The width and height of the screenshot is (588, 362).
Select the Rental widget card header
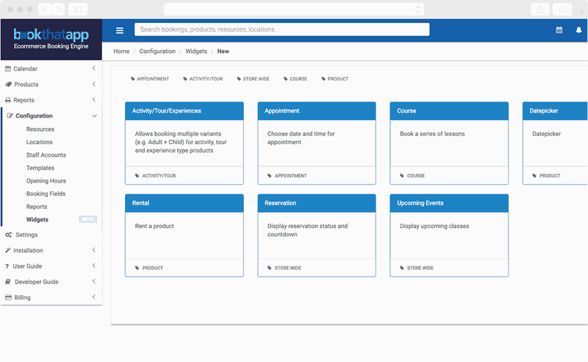pyautogui.click(x=184, y=203)
